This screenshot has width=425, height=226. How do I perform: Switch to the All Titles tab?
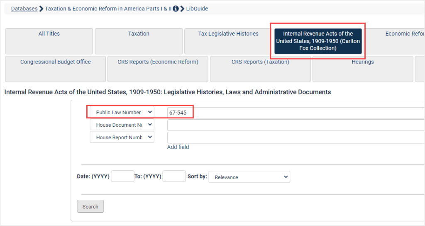[49, 41]
